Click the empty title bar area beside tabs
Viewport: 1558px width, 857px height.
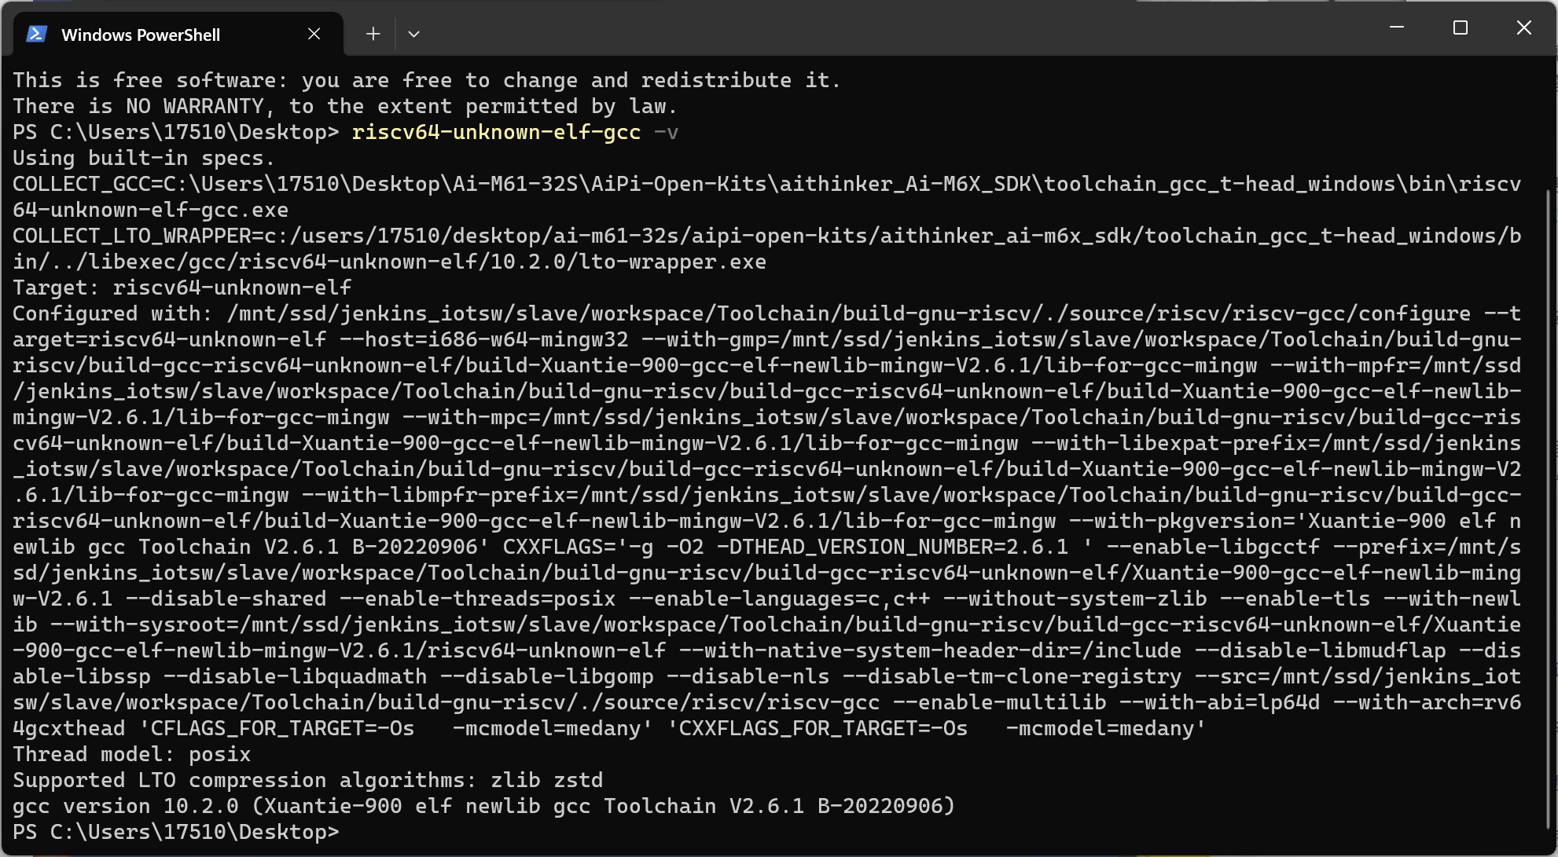point(896,28)
